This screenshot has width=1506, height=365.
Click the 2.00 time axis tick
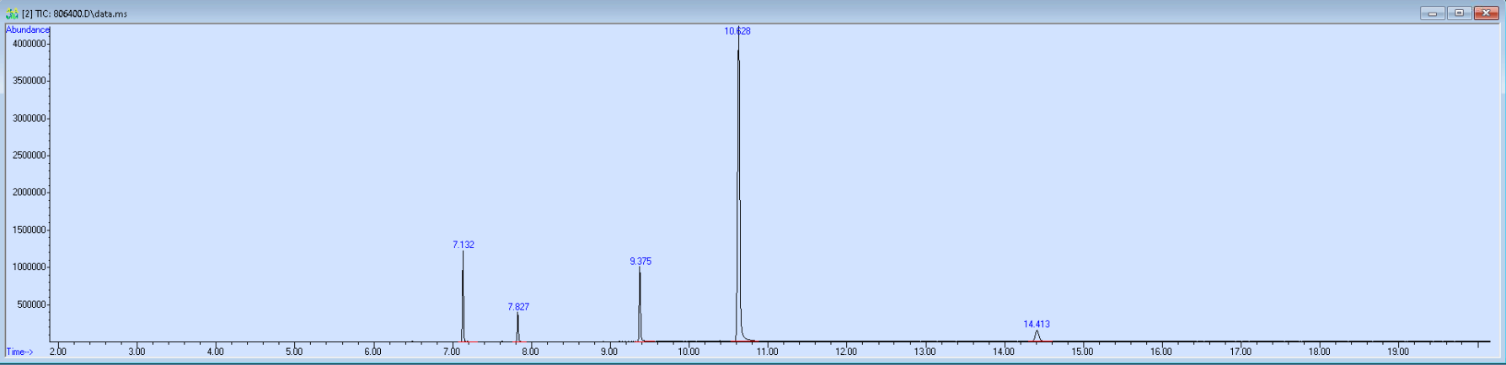(x=58, y=352)
